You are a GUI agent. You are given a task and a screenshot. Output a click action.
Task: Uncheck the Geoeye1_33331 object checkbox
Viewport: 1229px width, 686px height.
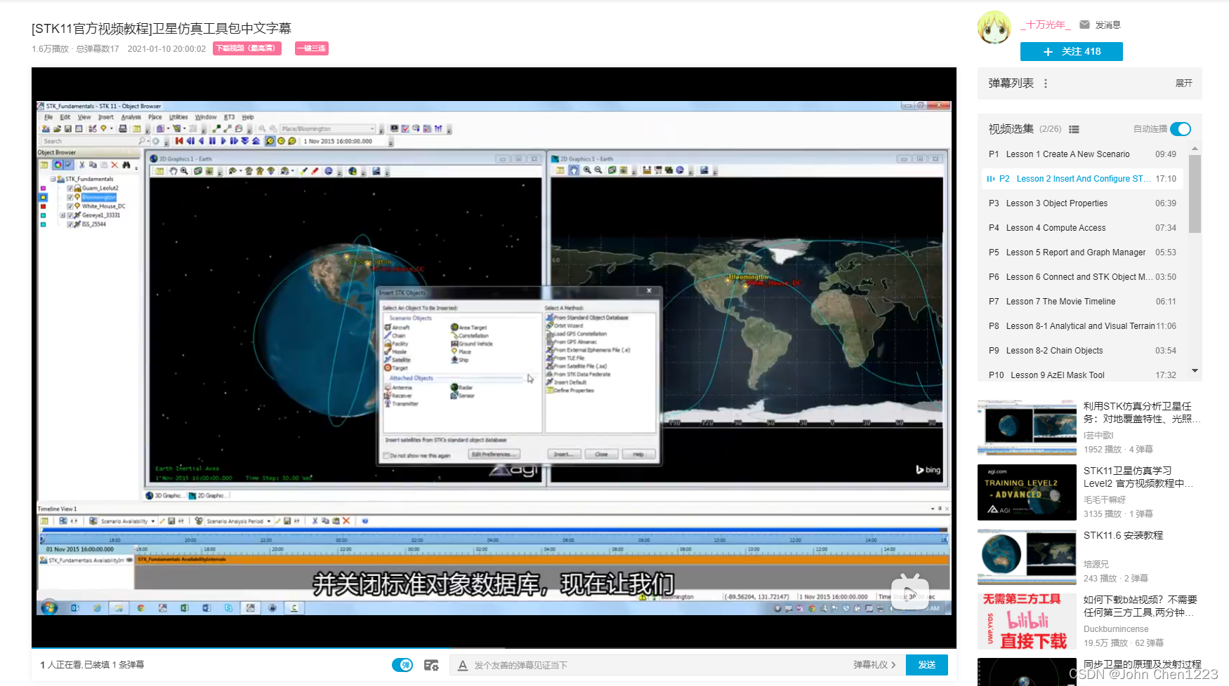click(x=70, y=215)
